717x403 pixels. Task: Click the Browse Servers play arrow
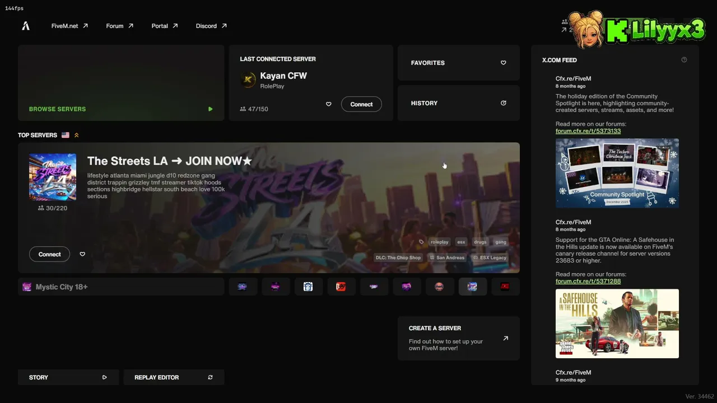210,109
